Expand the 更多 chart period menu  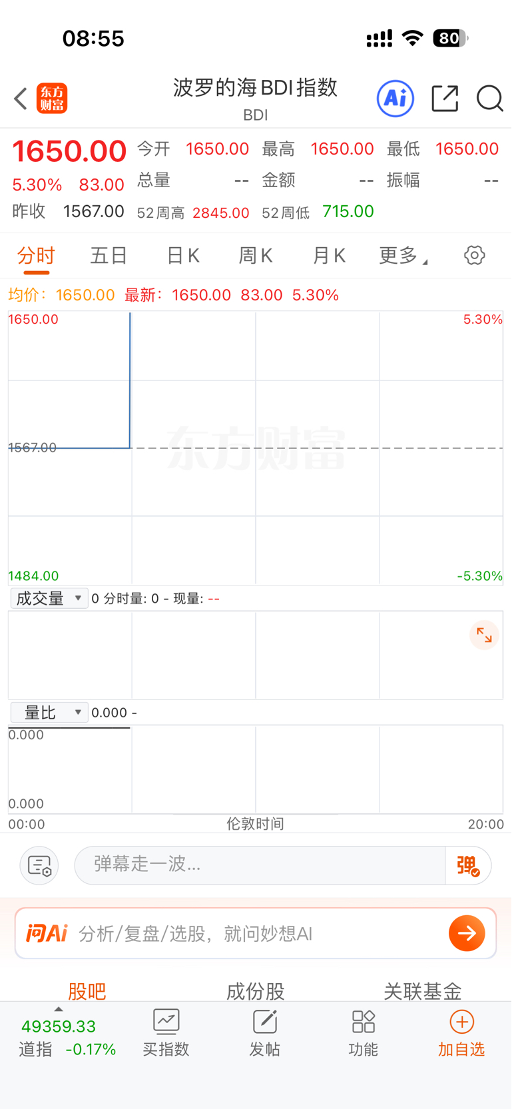(403, 255)
